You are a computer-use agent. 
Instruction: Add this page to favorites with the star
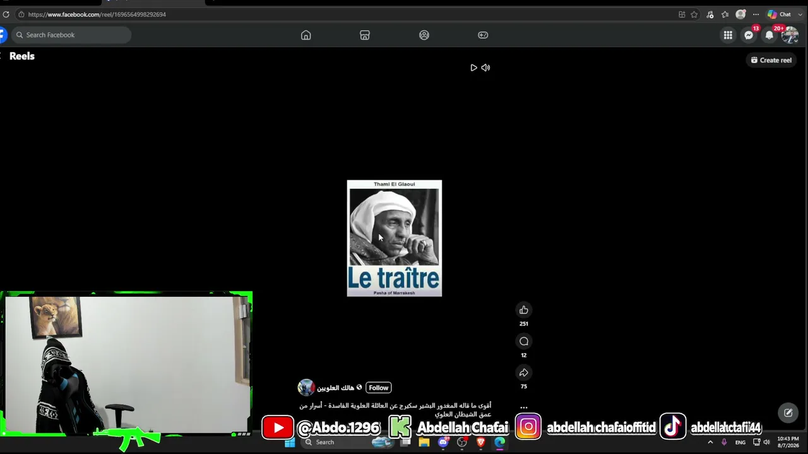pyautogui.click(x=694, y=15)
